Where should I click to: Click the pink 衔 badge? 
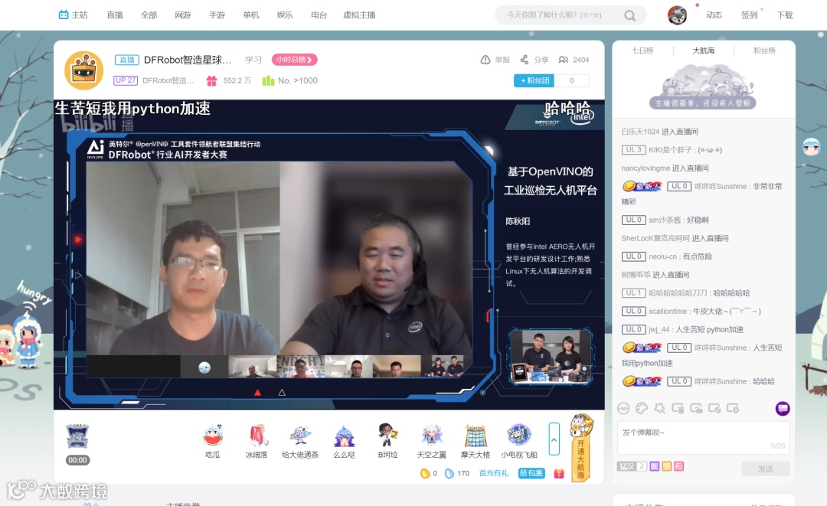[x=678, y=466]
